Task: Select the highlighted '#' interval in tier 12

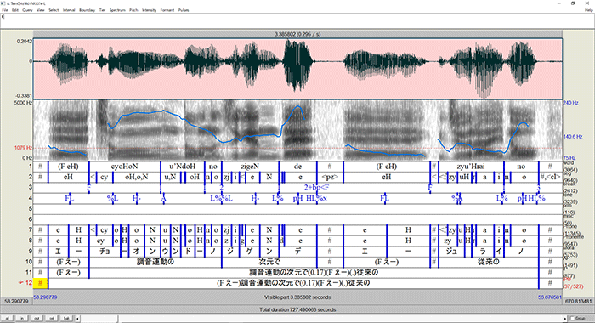Action: [x=41, y=283]
